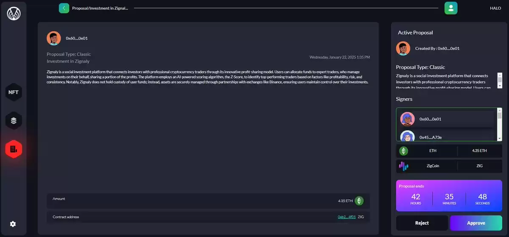Click creator avatar in Active Proposal panel

pyautogui.click(x=403, y=48)
